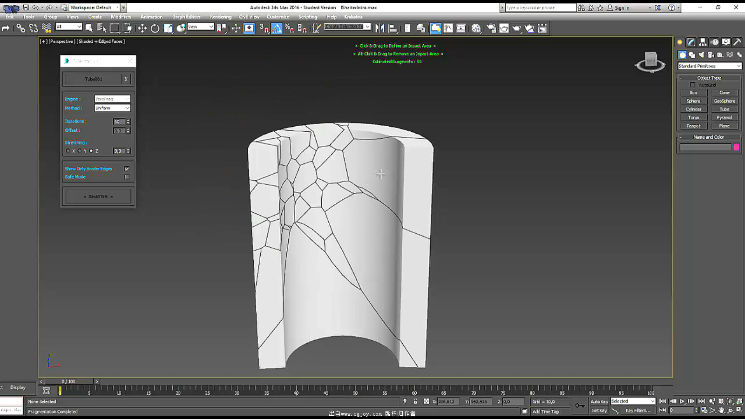Click Bind to Space Warp icon
Screen dimensions: 745x419
pyautogui.click(x=47, y=28)
